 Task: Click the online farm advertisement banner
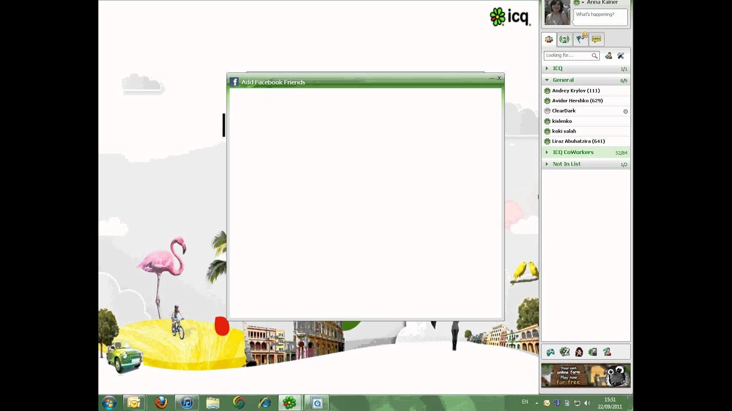586,376
